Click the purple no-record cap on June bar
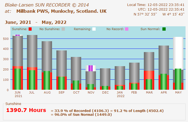 tap(17, 35)
